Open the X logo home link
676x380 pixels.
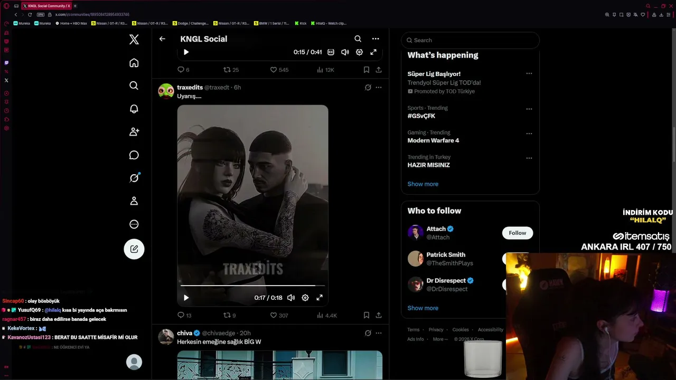(x=134, y=40)
